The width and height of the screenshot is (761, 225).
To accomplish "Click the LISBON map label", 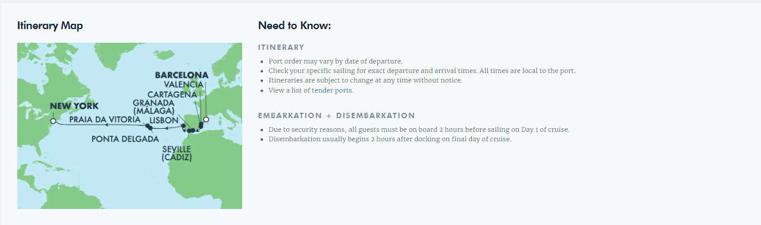I will pyautogui.click(x=164, y=120).
